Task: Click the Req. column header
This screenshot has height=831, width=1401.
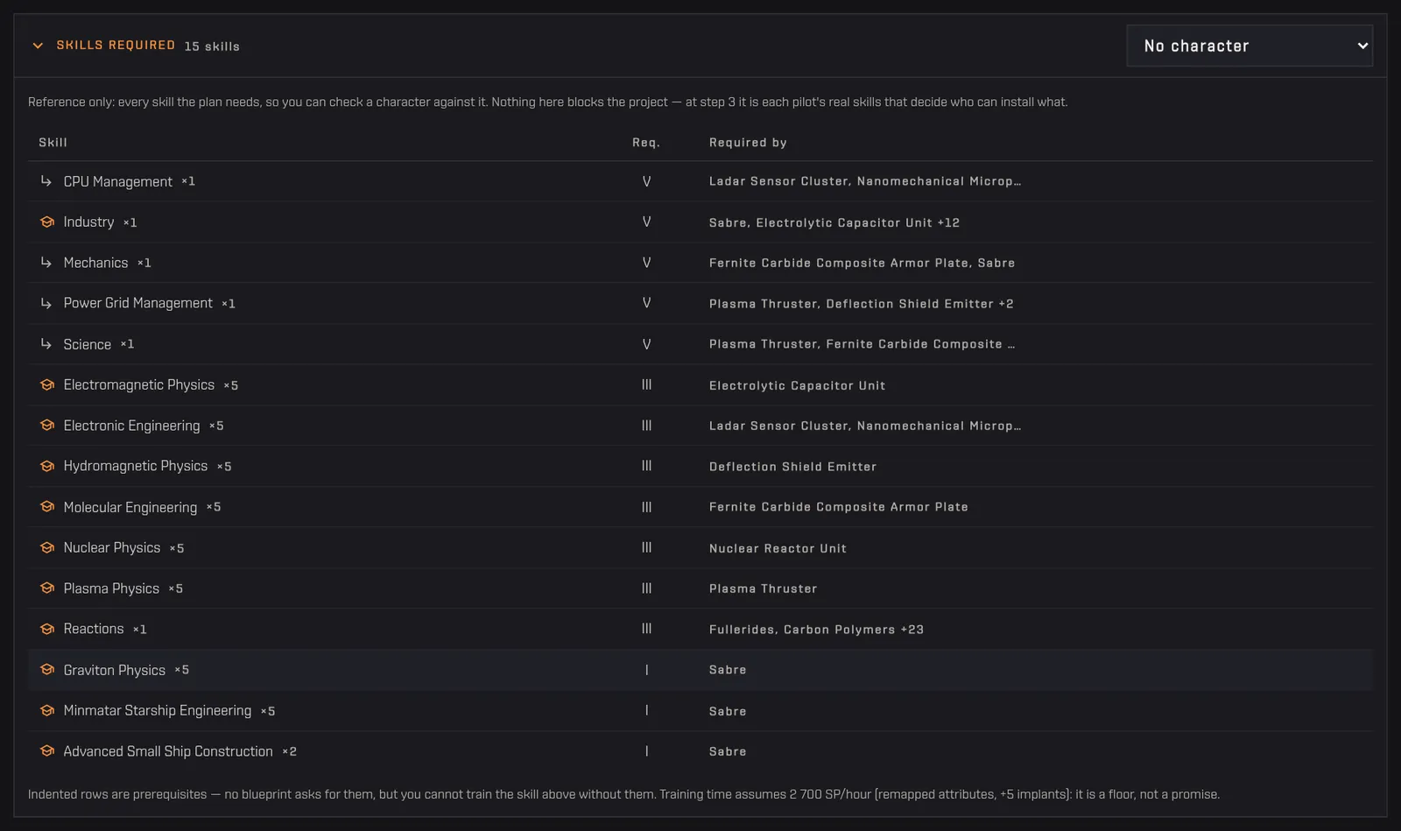Action: point(646,142)
